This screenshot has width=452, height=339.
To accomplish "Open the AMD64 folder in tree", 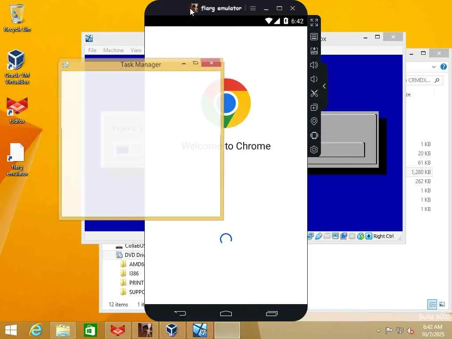I will (132, 264).
